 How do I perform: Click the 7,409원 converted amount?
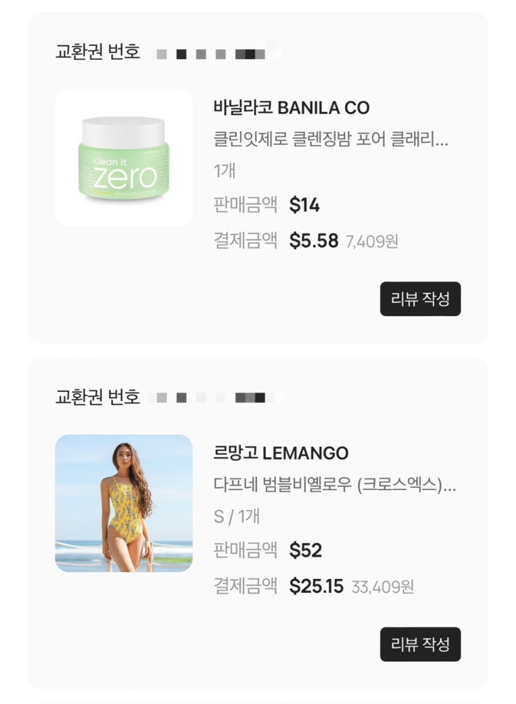tap(372, 242)
